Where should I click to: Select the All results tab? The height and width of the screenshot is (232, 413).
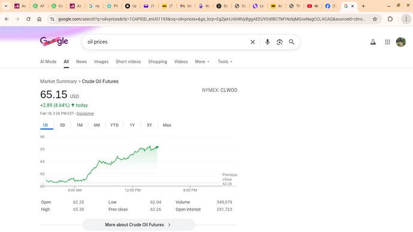click(66, 62)
